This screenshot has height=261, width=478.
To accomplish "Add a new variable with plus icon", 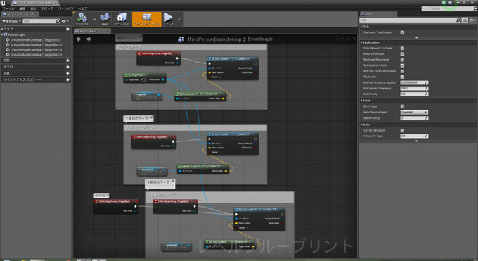I will point(67,73).
